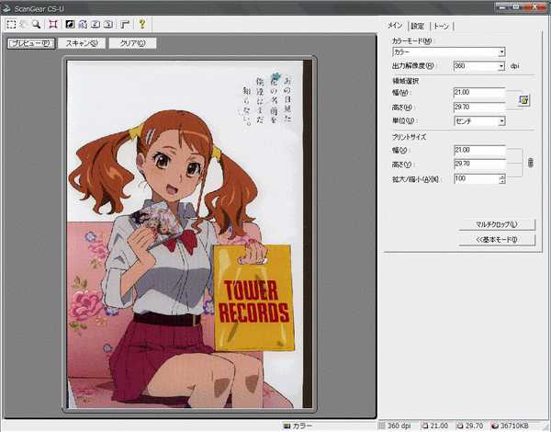
Task: Click the プリントサイズ 高さ input field
Action: (x=479, y=164)
